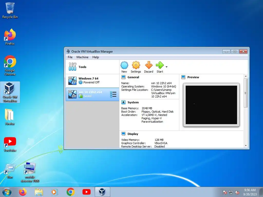Select the win 10 22h2 x64 machine
The height and width of the screenshot is (197, 263).
pos(92,94)
